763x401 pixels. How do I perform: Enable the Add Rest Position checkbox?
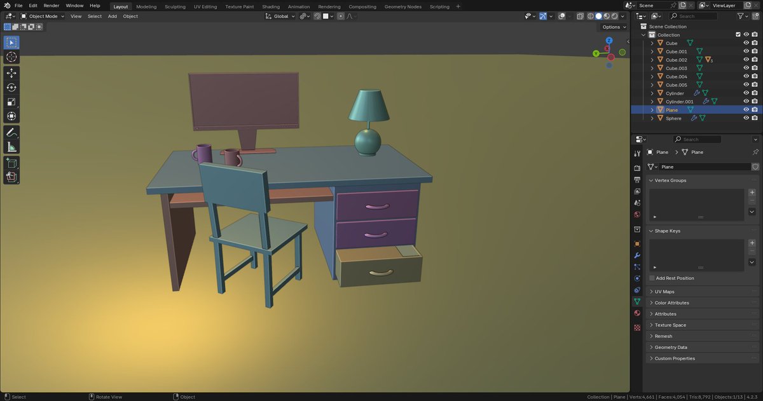(652, 278)
